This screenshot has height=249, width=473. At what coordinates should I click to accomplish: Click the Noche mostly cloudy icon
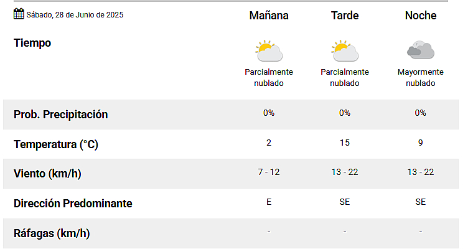(421, 50)
